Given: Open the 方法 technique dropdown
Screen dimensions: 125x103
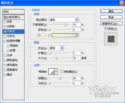Looking at the screenshot, I should point(56,48).
